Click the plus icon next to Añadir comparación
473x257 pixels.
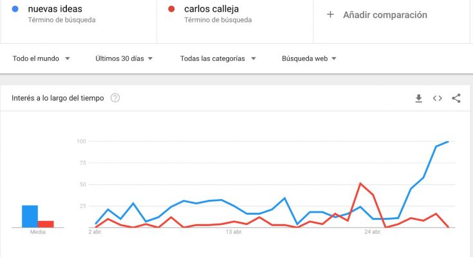pos(330,15)
